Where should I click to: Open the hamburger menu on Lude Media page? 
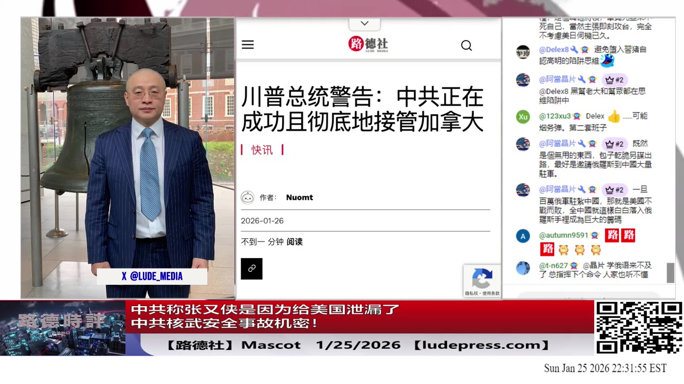tap(247, 45)
